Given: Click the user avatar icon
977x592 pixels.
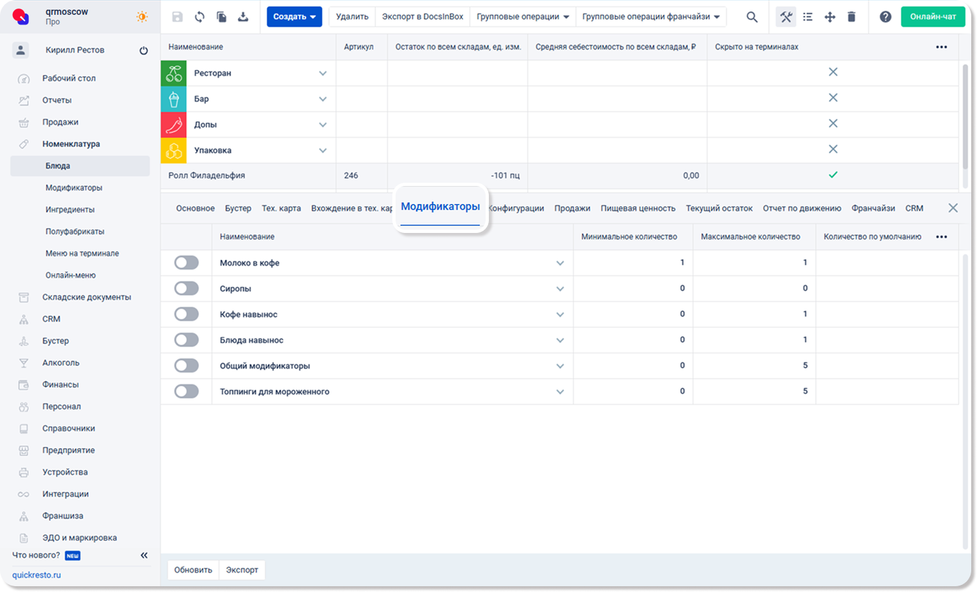Looking at the screenshot, I should pos(21,50).
